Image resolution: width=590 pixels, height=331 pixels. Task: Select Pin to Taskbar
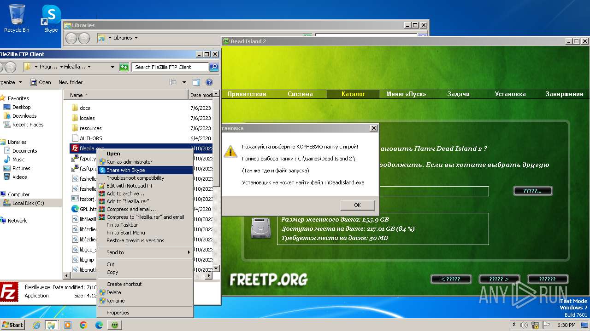(145, 225)
